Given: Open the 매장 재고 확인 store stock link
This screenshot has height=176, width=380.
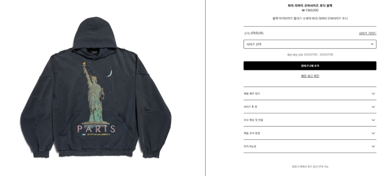Looking at the screenshot, I should pyautogui.click(x=310, y=76).
